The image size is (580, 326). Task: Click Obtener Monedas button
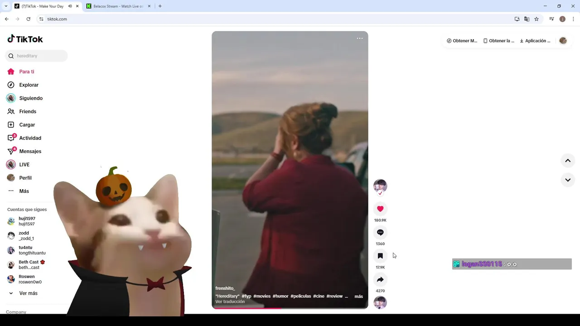pyautogui.click(x=462, y=41)
